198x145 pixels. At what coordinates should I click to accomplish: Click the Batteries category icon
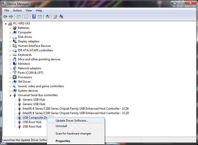[15, 28]
